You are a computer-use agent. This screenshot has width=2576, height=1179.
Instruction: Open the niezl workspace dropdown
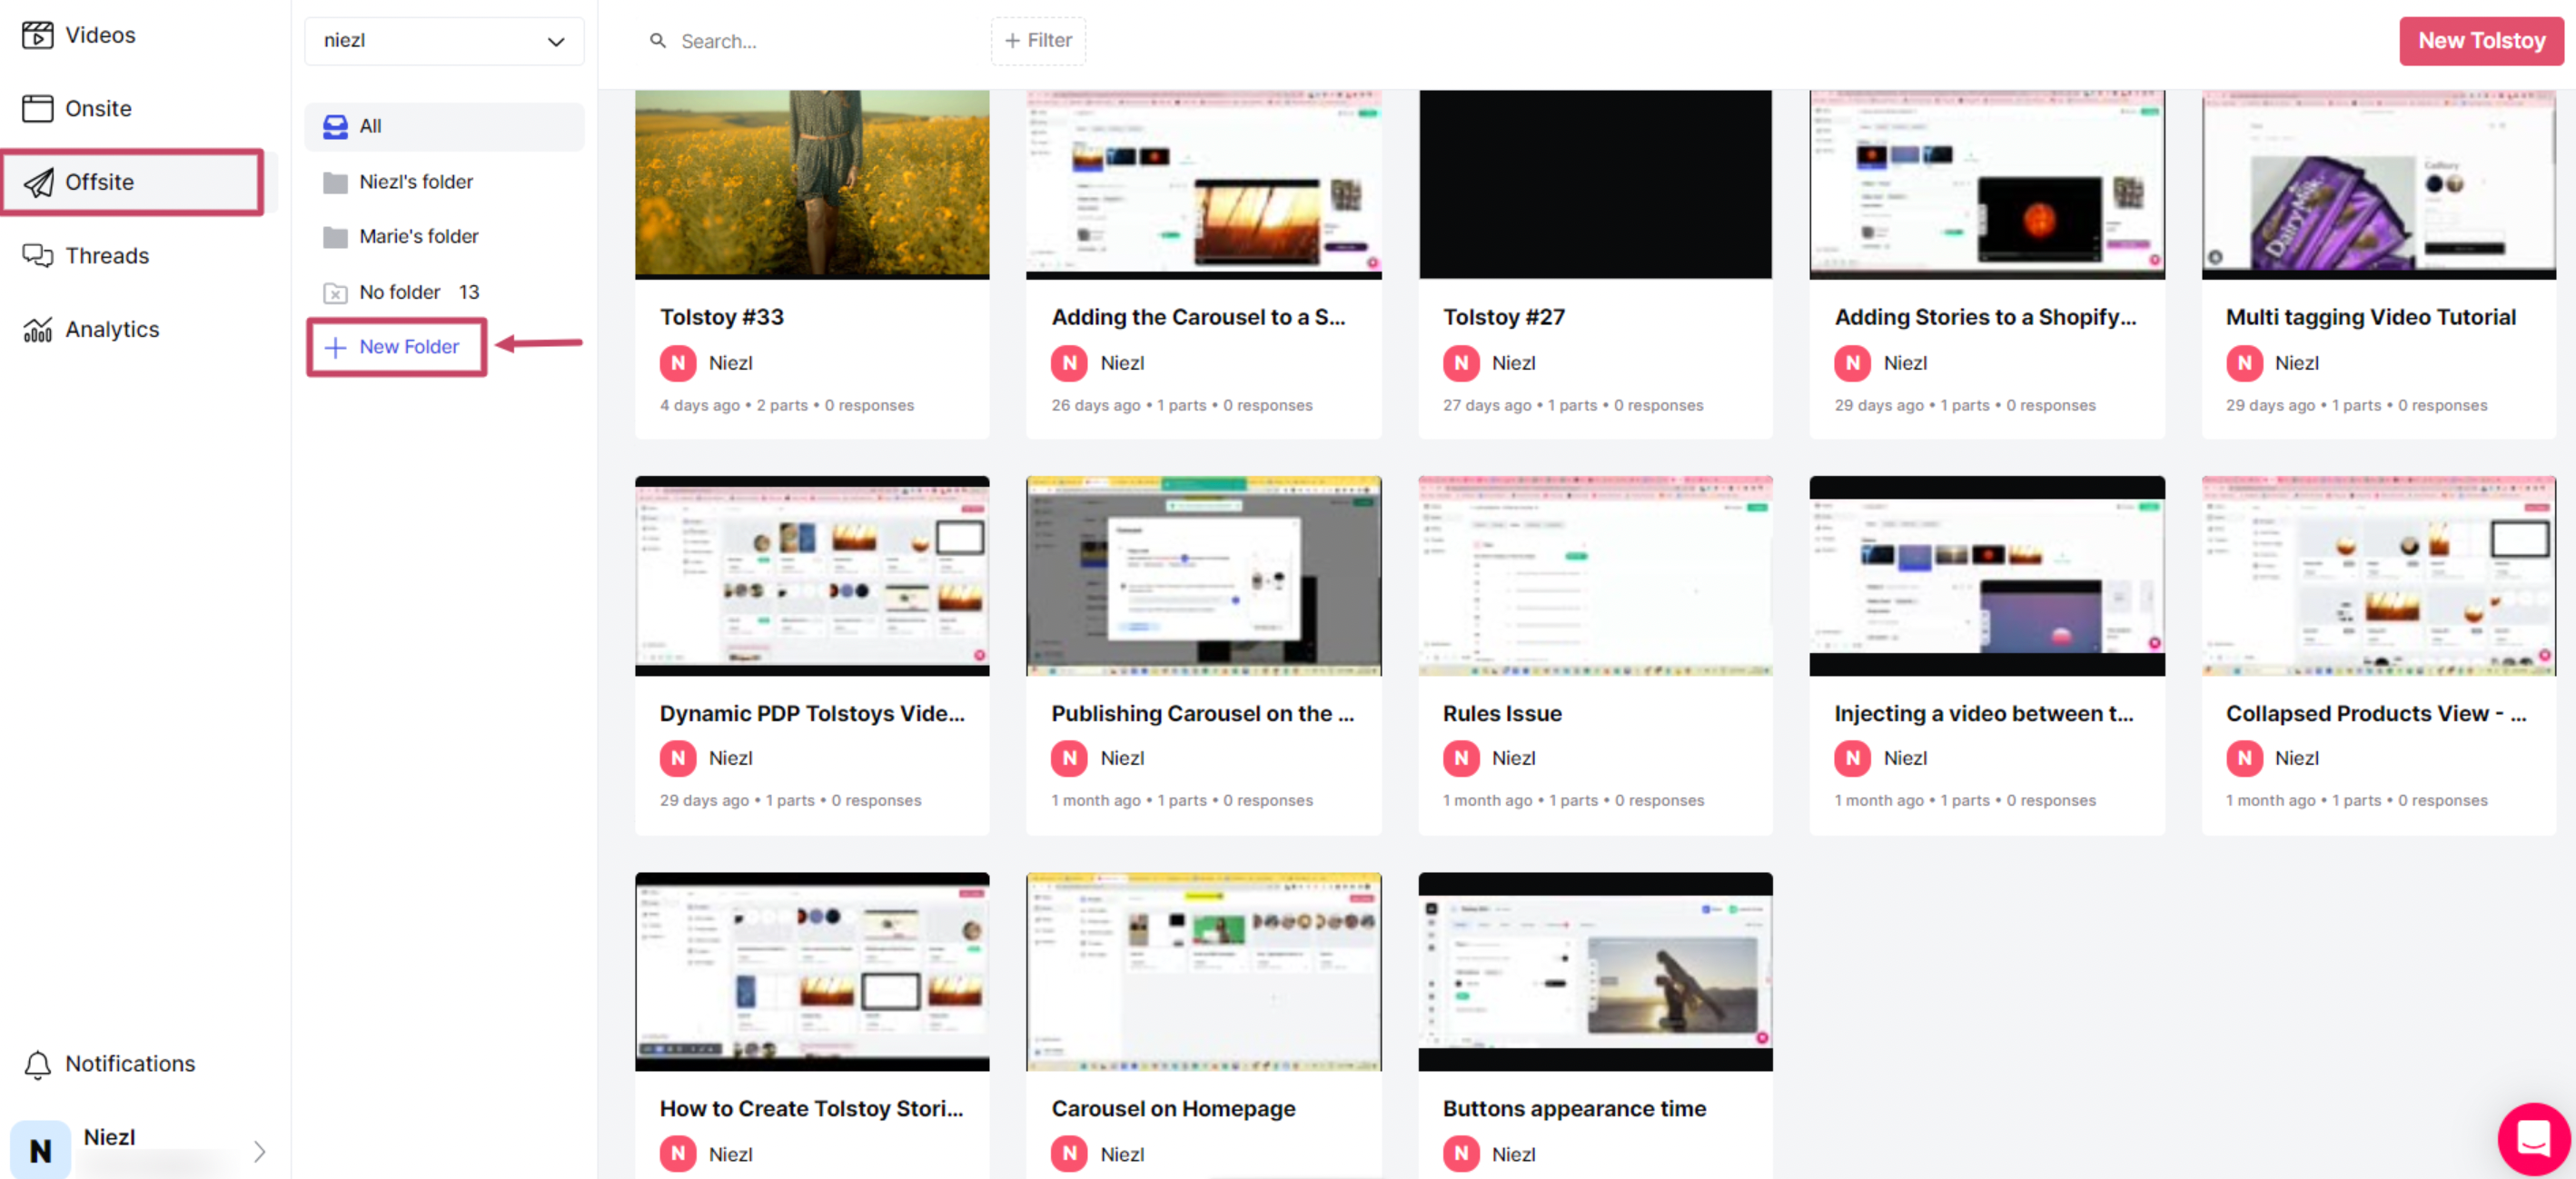444,41
